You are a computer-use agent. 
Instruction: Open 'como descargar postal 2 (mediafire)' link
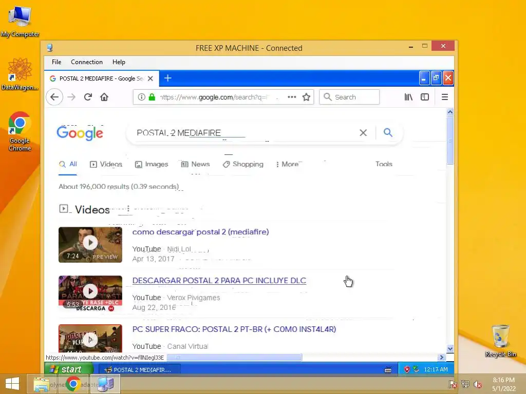201,232
